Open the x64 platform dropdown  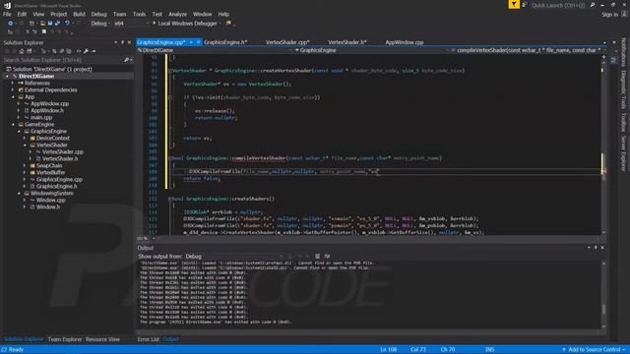[131, 24]
